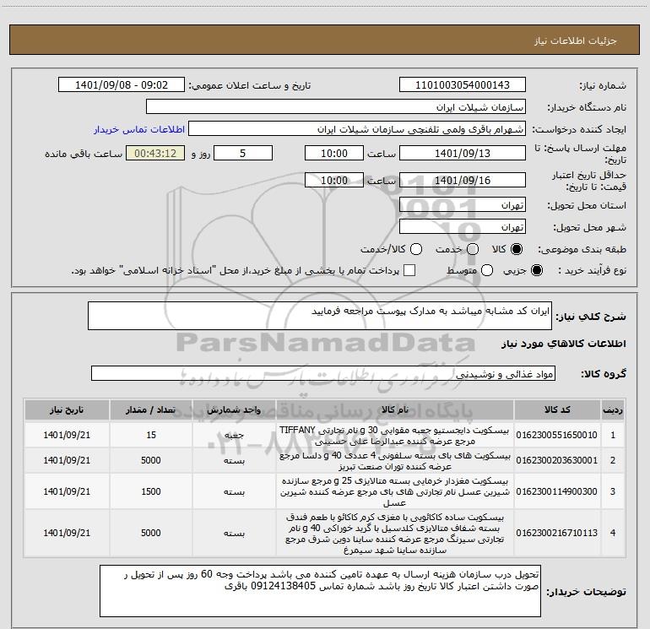
Task: Click quantity cell 1500
Action: click(151, 491)
